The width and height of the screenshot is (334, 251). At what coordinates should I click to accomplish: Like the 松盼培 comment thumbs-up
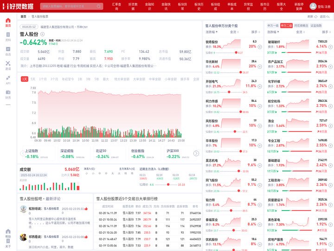tap(86, 209)
